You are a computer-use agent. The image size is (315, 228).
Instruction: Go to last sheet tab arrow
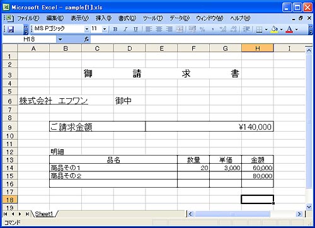pyautogui.click(x=27, y=214)
